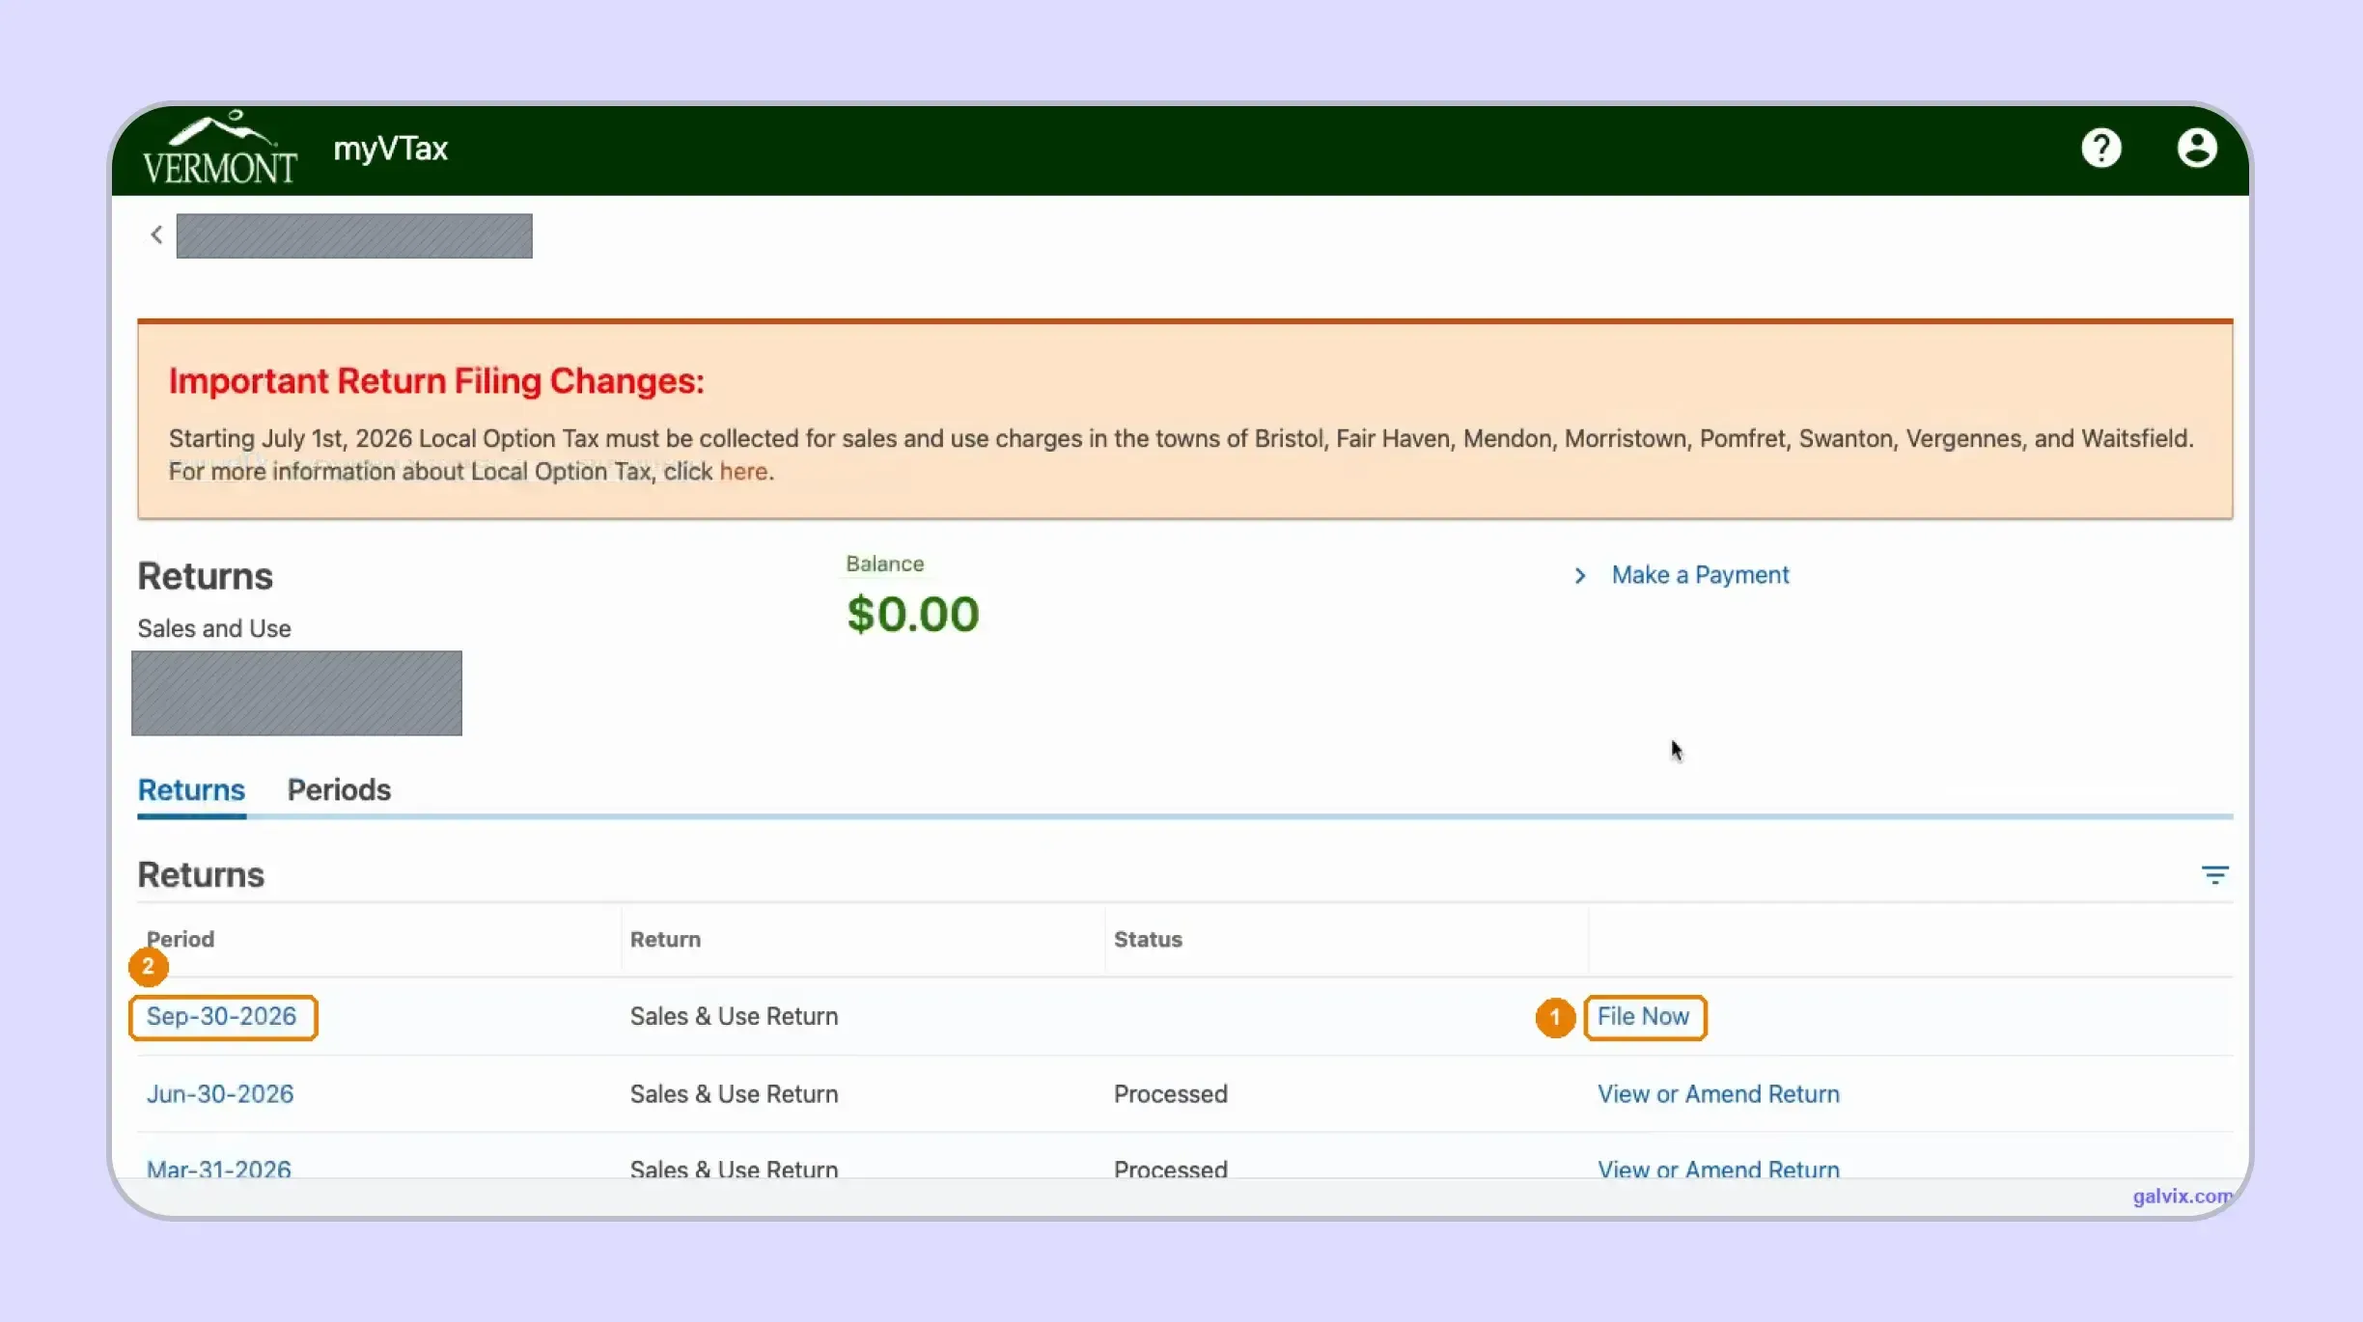The height and width of the screenshot is (1322, 2363).
Task: Click the Vermont state logo
Action: pos(220,148)
